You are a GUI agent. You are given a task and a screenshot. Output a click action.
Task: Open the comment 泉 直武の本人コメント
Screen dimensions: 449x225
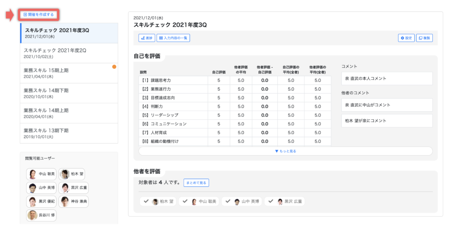click(386, 79)
